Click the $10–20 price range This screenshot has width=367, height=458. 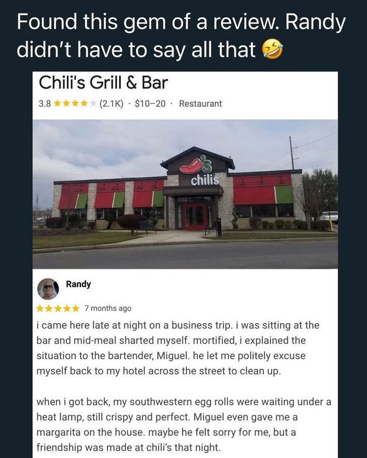tap(150, 104)
